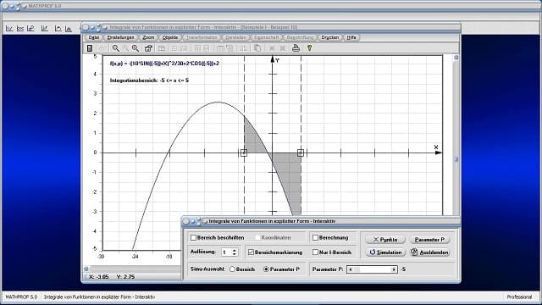Image resolution: width=542 pixels, height=305 pixels.
Task: Click the lightbulb help icon
Action: [x=309, y=48]
